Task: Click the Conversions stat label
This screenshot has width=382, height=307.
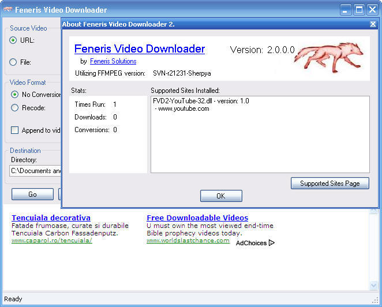Action: point(92,130)
